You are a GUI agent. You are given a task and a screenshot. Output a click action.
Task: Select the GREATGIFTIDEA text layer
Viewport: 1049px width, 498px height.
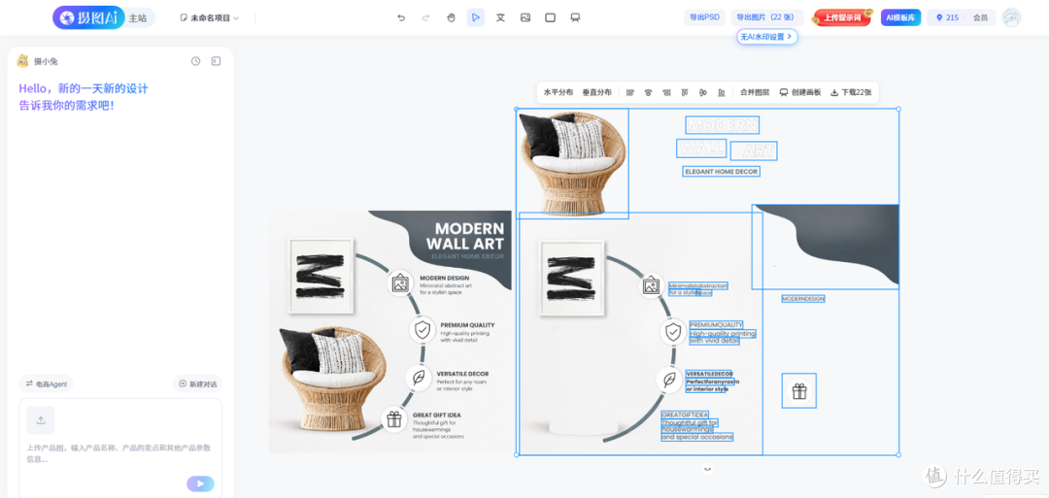click(685, 415)
